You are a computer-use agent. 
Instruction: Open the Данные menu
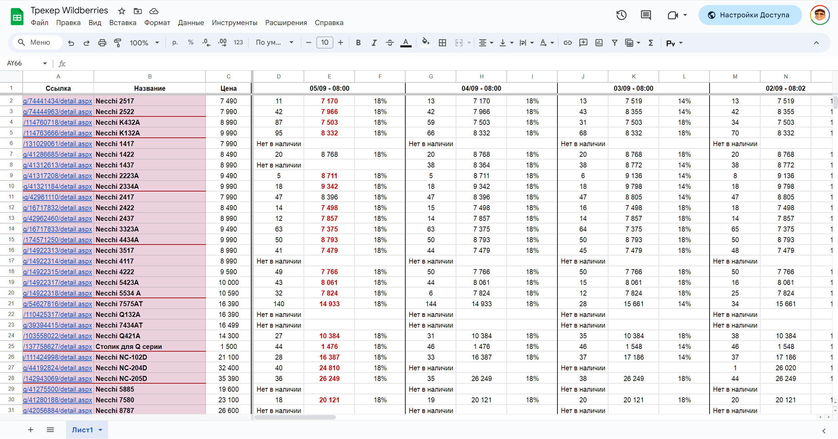191,23
